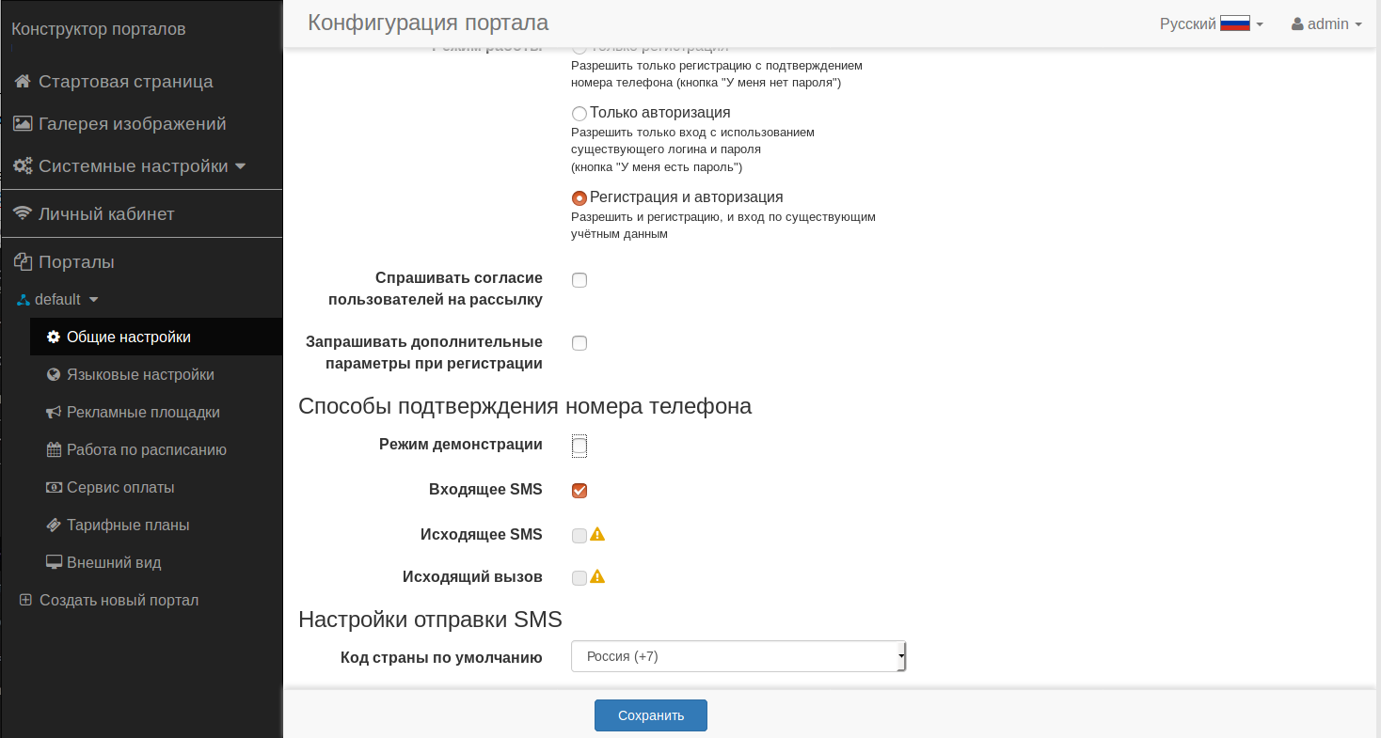The width and height of the screenshot is (1381, 738).
Task: Click the warning icon next to Исходящее SMS
Action: pyautogui.click(x=597, y=534)
